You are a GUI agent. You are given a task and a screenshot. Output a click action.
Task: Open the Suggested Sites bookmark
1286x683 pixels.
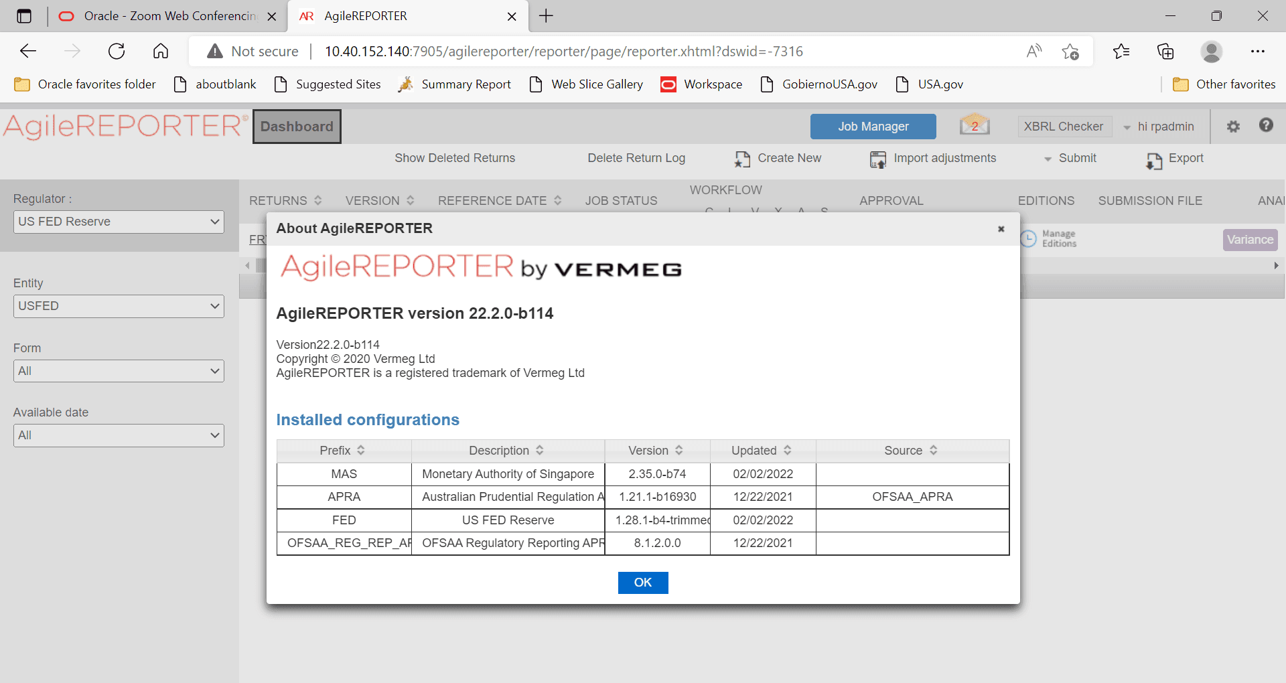(328, 84)
